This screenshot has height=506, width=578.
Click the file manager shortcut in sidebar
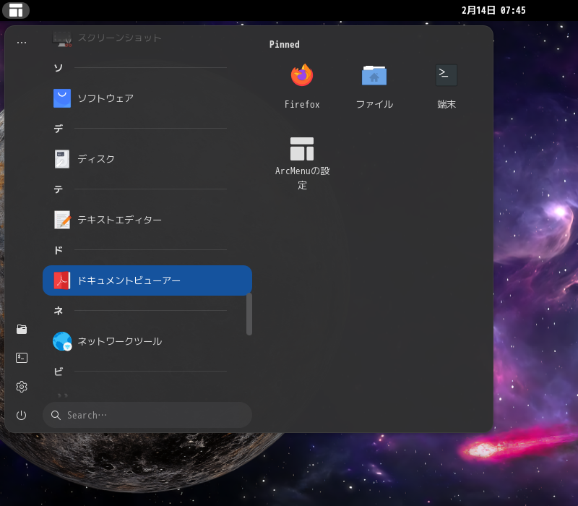22,329
